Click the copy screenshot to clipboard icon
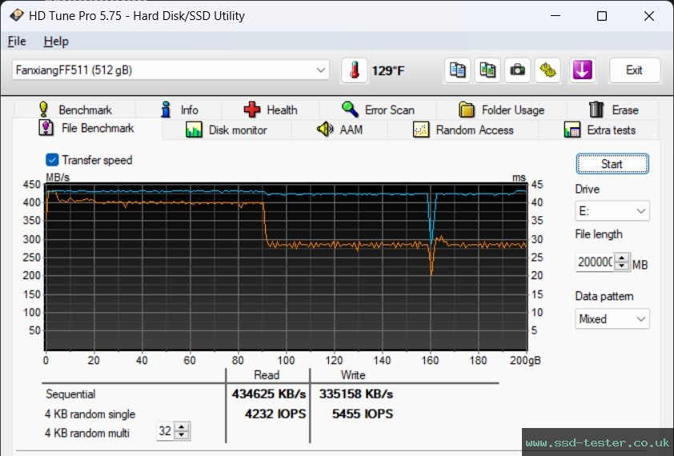Viewport: 674px width, 456px height. point(487,70)
